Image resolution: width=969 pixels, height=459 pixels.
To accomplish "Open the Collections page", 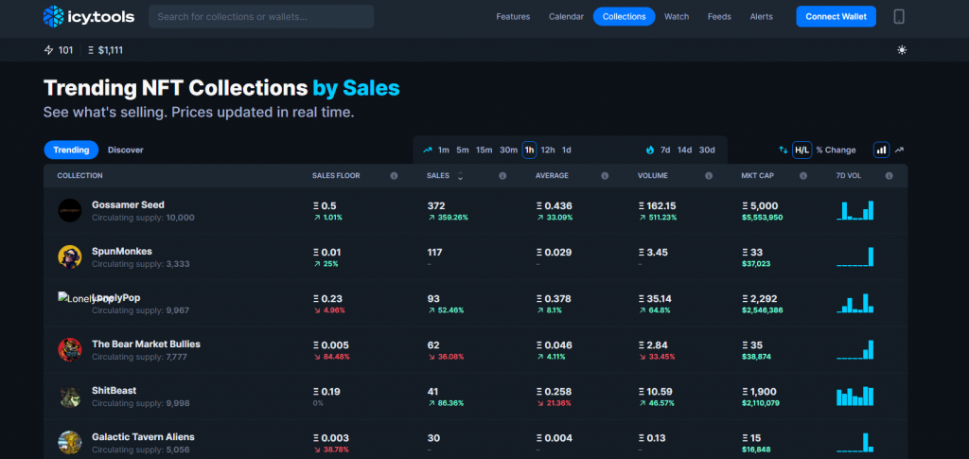I will point(625,17).
